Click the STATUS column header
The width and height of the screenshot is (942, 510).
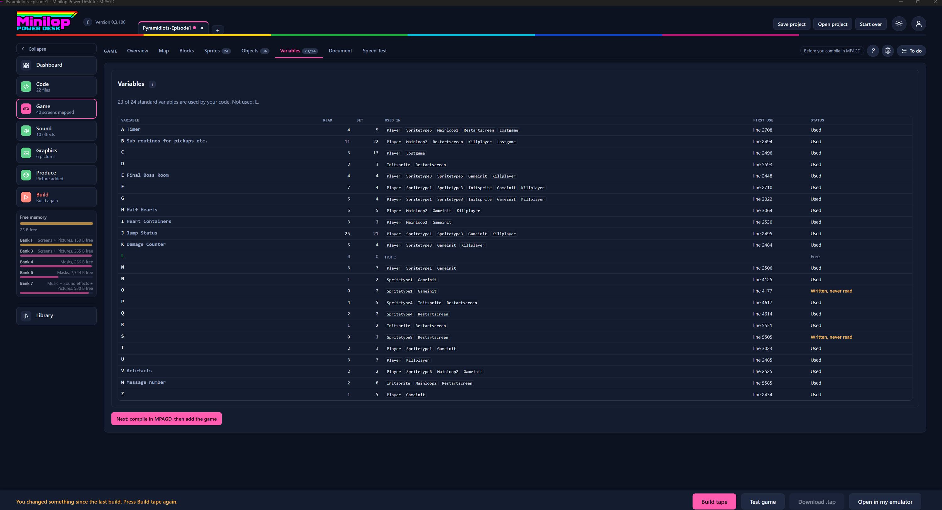[x=817, y=120]
